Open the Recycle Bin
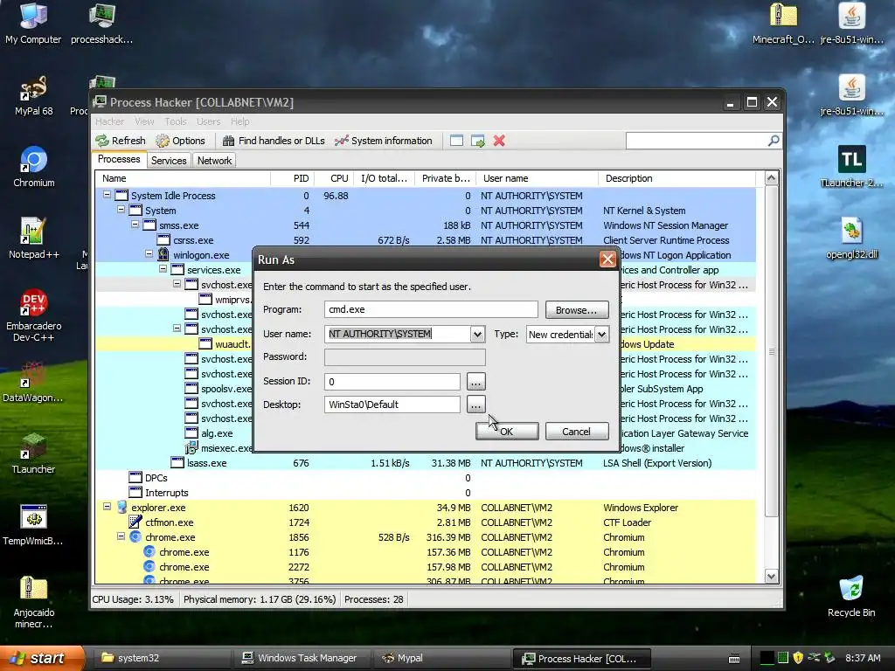The image size is (895, 671). click(851, 596)
